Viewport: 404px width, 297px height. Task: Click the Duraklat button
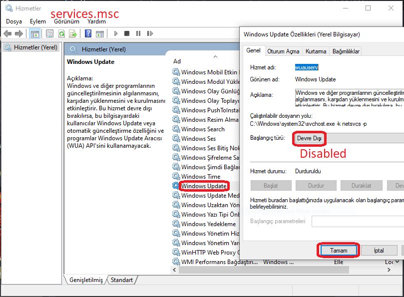(361, 186)
